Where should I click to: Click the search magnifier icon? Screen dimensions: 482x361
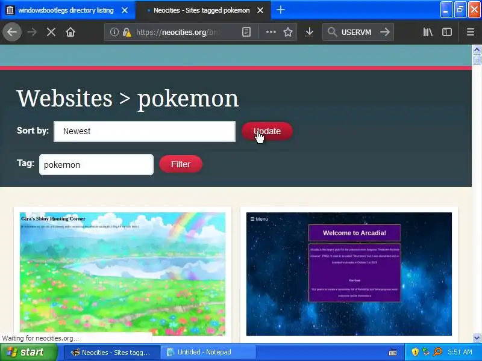point(332,32)
